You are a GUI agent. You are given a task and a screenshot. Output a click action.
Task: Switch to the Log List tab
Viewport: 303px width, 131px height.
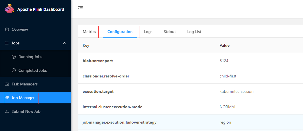194,32
